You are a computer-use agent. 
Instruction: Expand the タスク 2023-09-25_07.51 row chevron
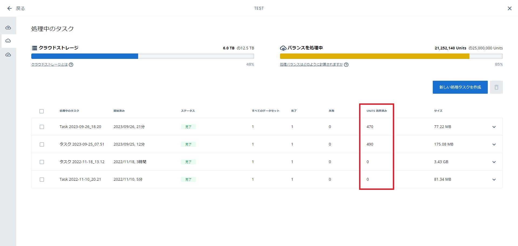[x=494, y=144]
